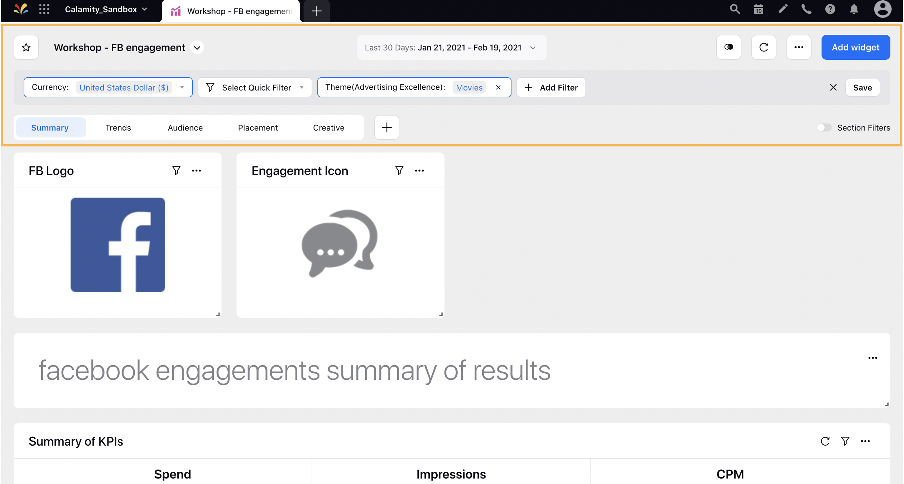Expand the Workshop FB engagement title dropdown
Screen dimensions: 904x484
198,48
